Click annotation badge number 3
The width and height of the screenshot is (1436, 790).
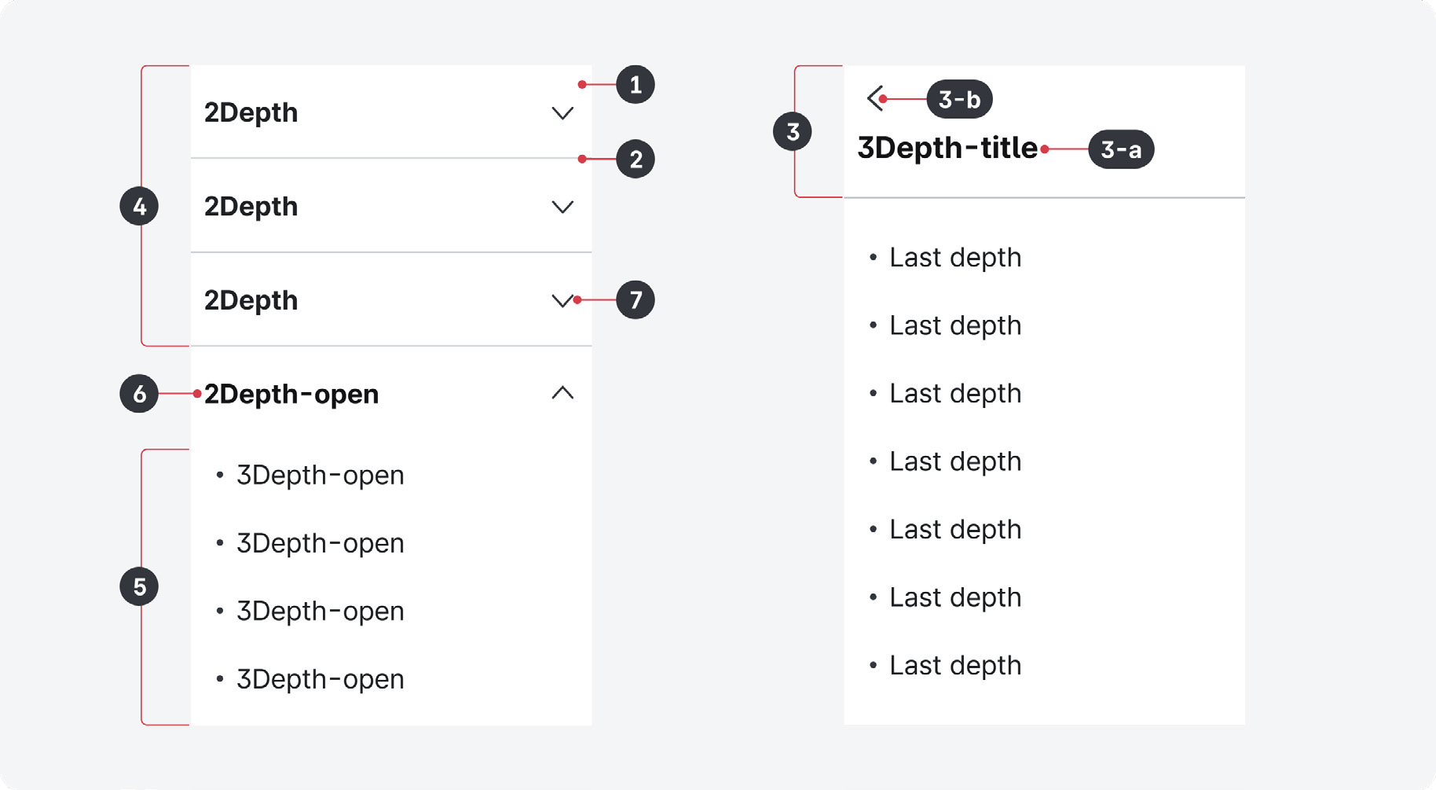793,131
